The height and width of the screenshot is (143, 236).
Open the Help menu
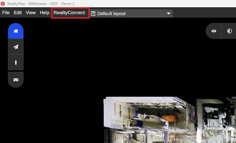point(45,13)
